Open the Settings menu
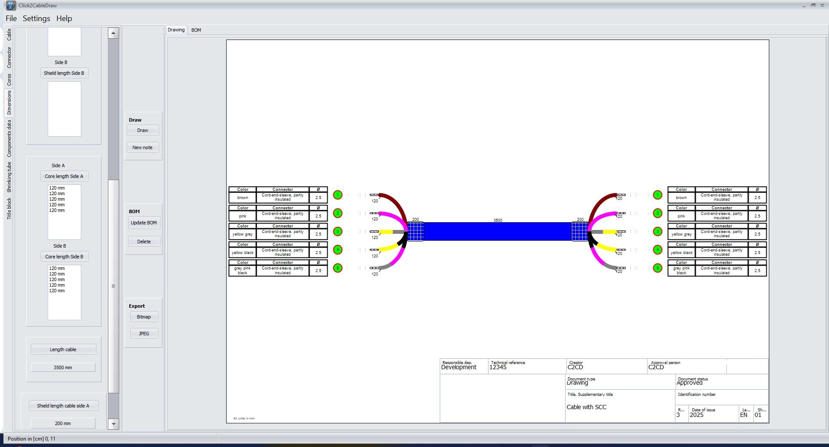The height and width of the screenshot is (447, 829). pos(36,18)
